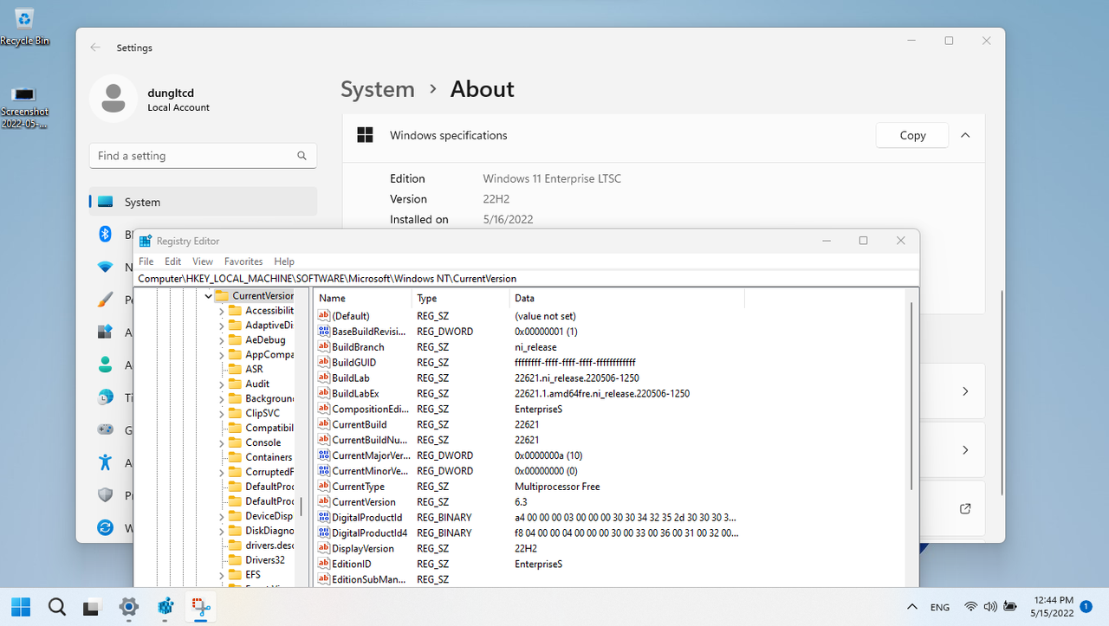The image size is (1109, 626).
Task: Open Accessibility figure icon in sidebar
Action: 106,462
